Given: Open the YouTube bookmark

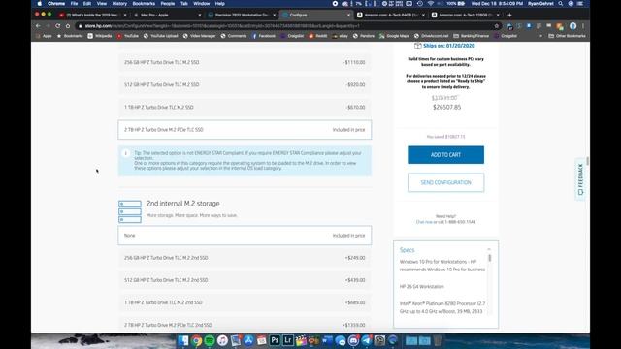Looking at the screenshot, I should tap(127, 36).
